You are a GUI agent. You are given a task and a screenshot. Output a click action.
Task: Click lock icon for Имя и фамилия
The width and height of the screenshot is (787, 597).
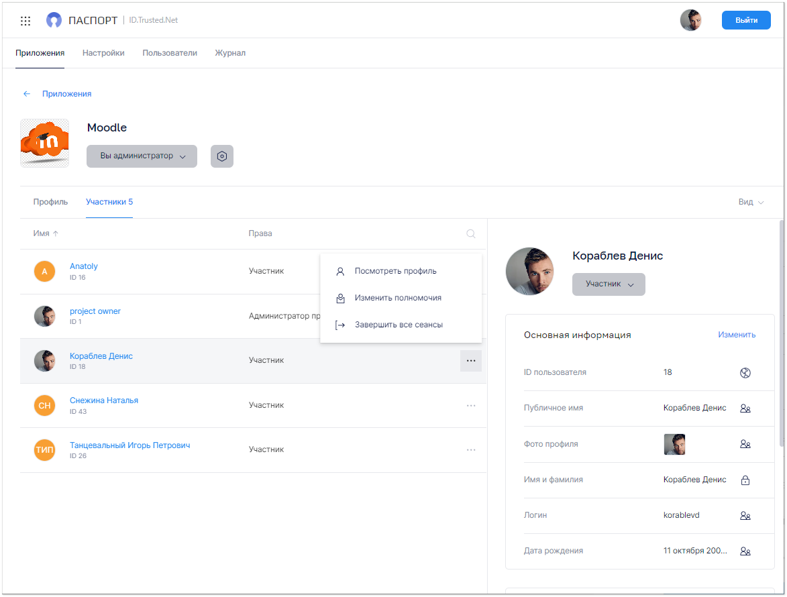tap(745, 480)
